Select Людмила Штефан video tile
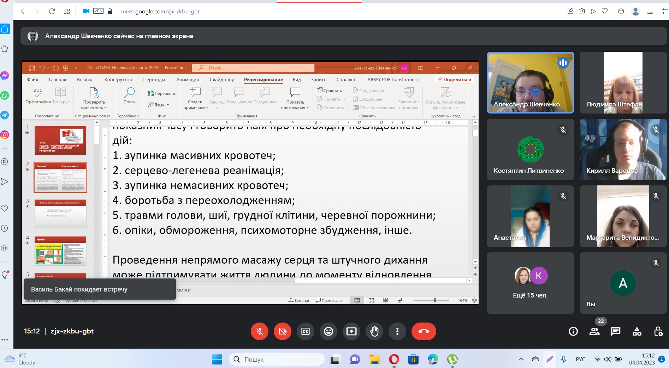This screenshot has height=368, width=669. 623,82
